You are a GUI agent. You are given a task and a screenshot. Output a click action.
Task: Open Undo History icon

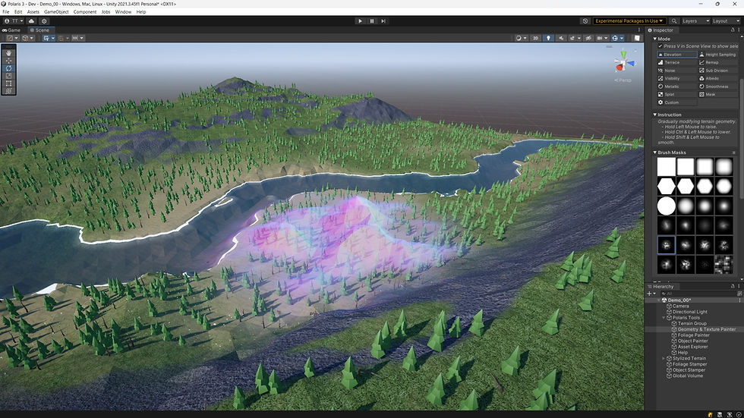585,20
